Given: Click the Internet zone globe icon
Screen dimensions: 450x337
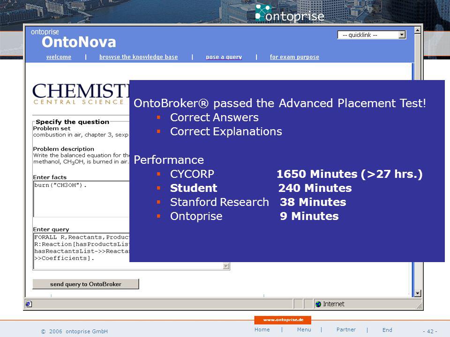Looking at the screenshot, I should pyautogui.click(x=318, y=304).
